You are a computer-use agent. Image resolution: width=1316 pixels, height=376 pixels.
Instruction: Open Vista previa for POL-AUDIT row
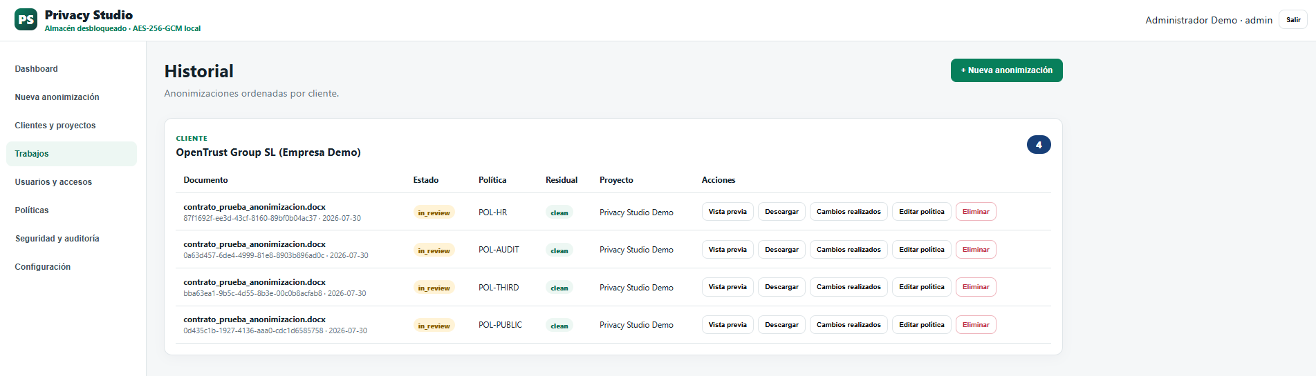tap(727, 250)
